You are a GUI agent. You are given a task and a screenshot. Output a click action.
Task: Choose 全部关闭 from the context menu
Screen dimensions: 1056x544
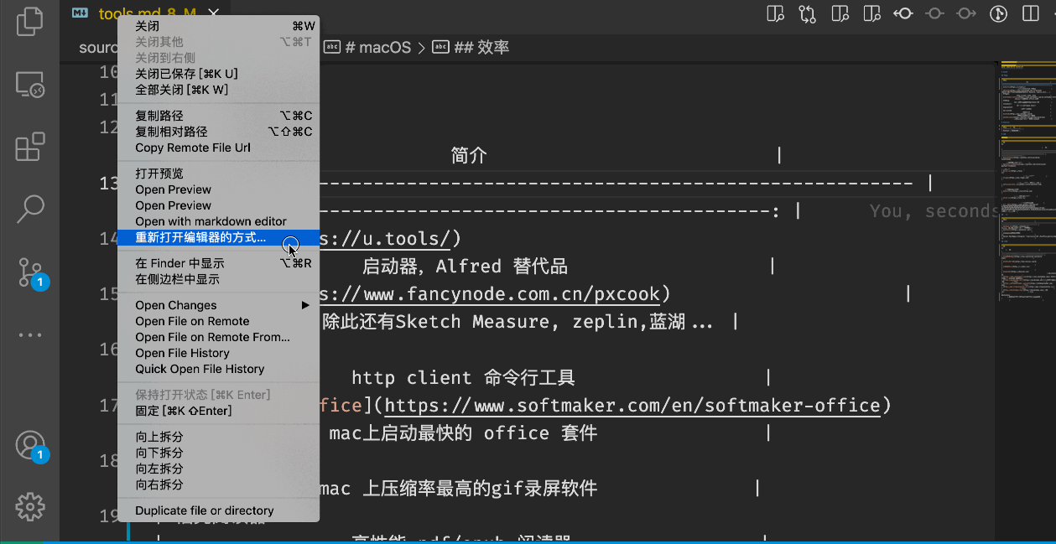[x=218, y=90]
